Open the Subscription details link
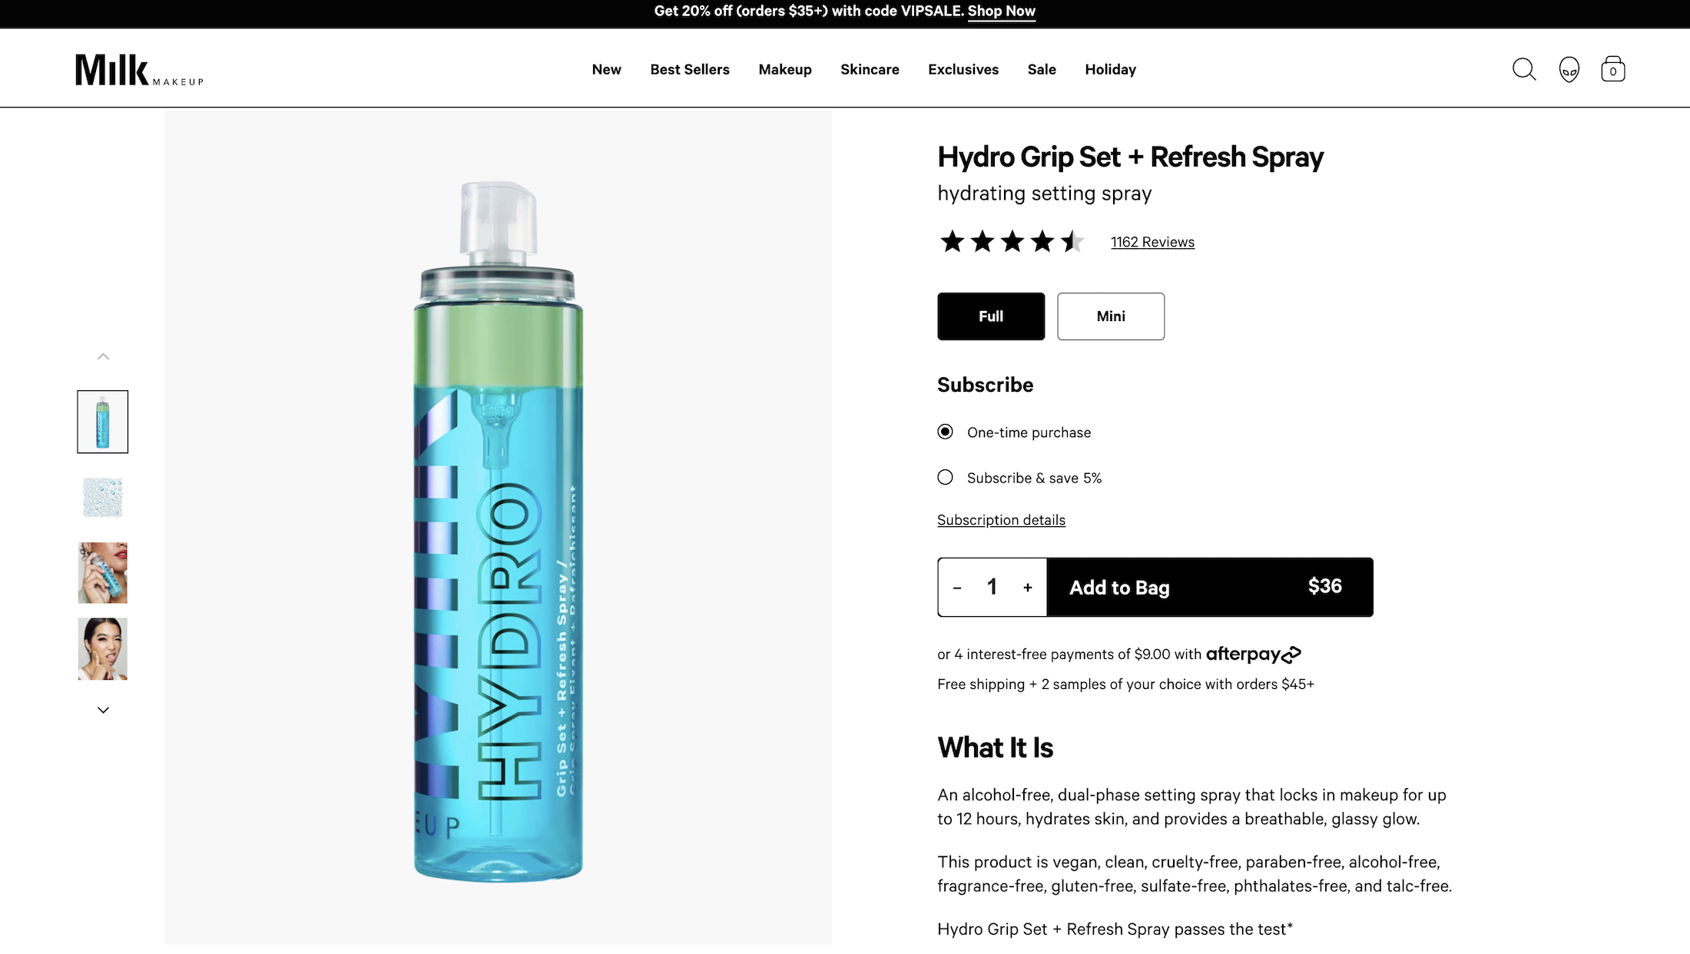The width and height of the screenshot is (1690, 954). click(x=1001, y=520)
